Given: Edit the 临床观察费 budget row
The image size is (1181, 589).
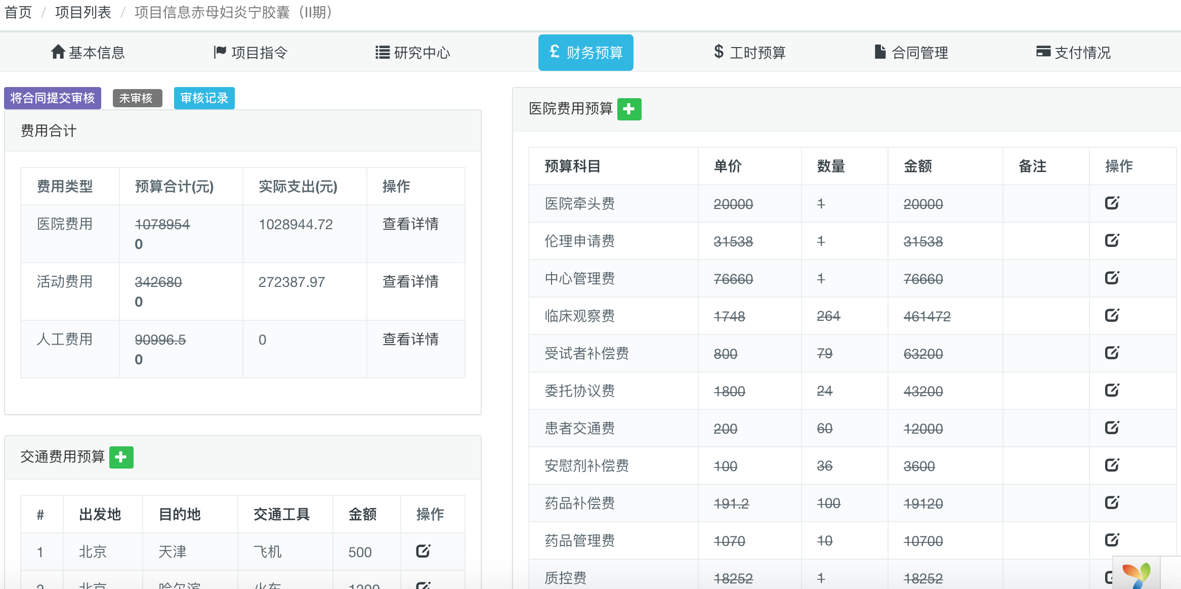Looking at the screenshot, I should [1112, 315].
